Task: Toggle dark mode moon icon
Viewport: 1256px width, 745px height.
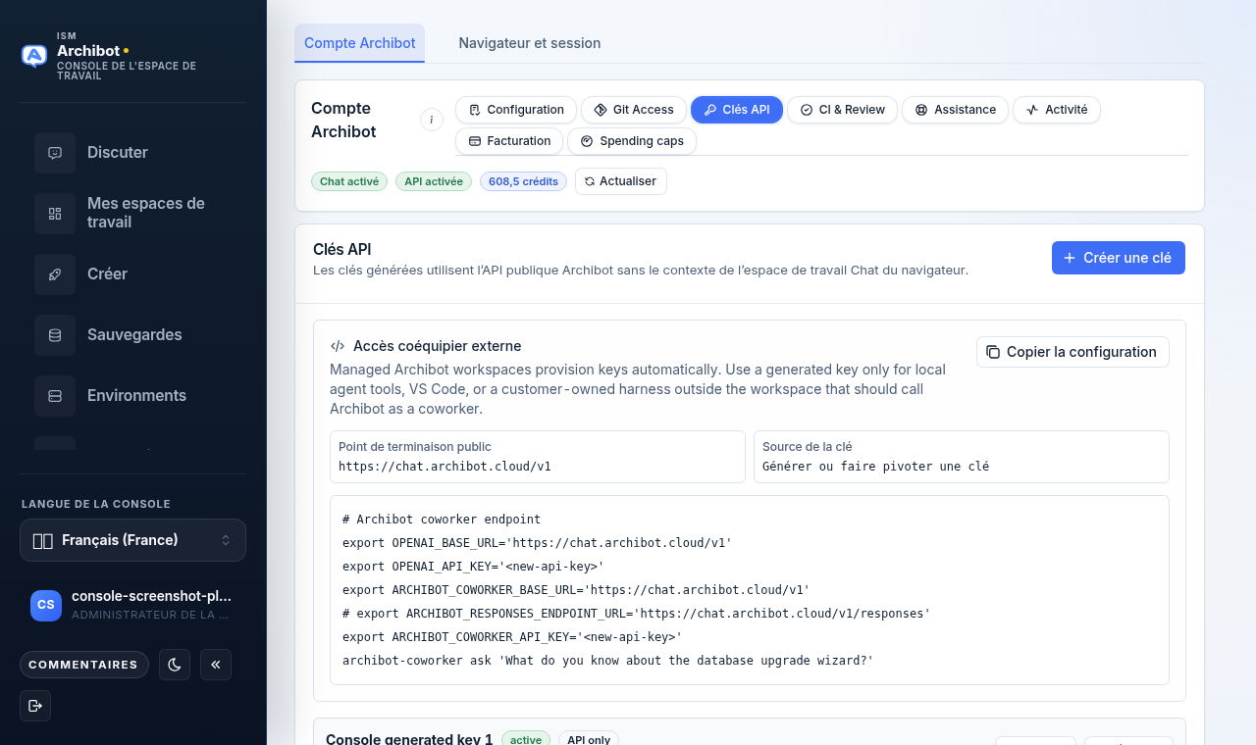Action: 175,665
